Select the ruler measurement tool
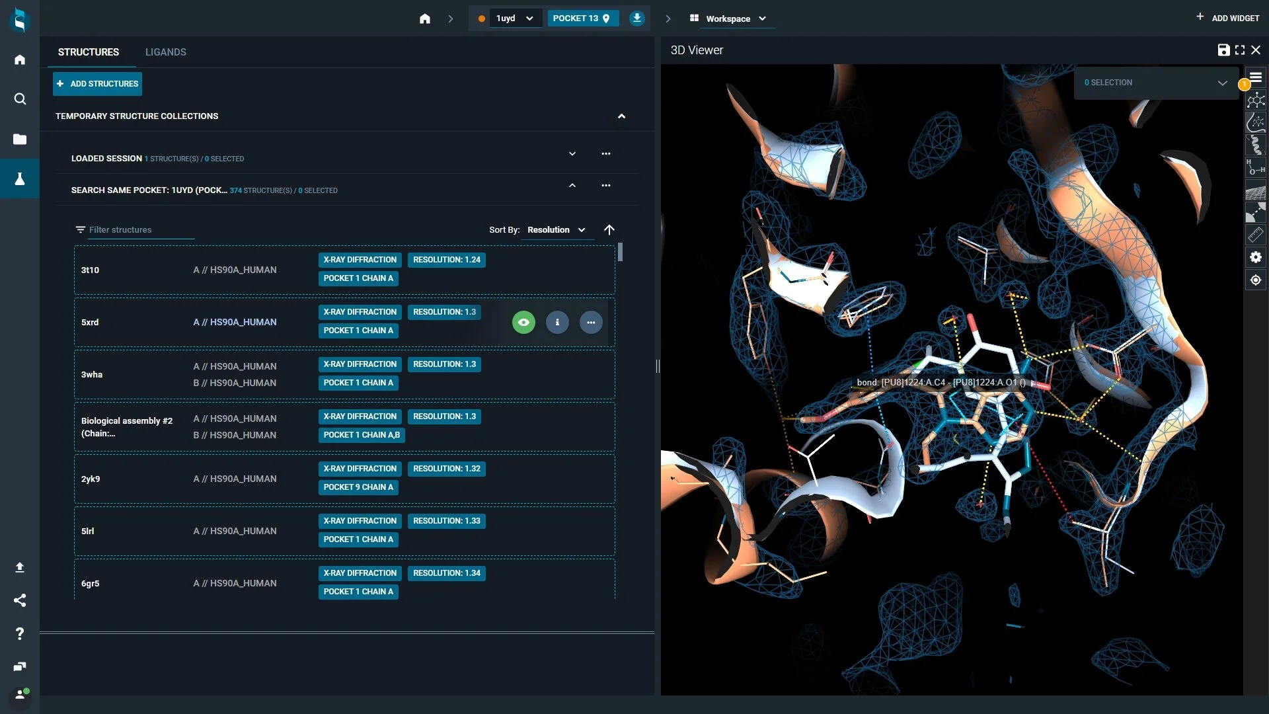 pyautogui.click(x=1255, y=235)
